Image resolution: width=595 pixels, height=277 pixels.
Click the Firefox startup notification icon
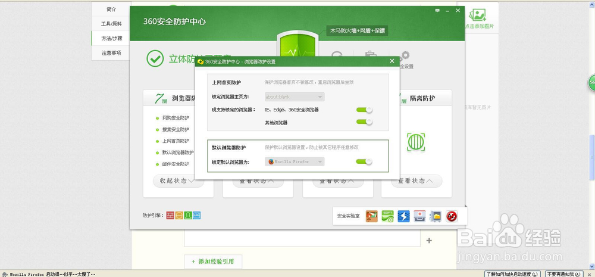pyautogui.click(x=5, y=274)
